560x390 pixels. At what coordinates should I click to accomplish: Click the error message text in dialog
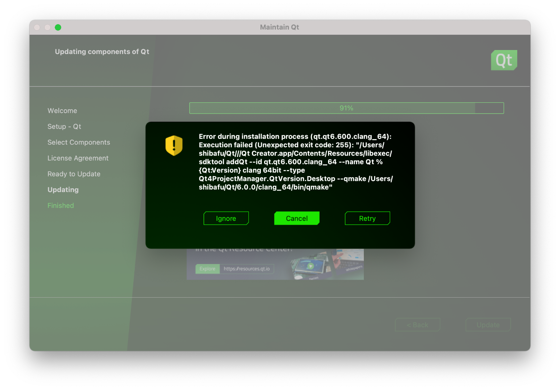(295, 162)
